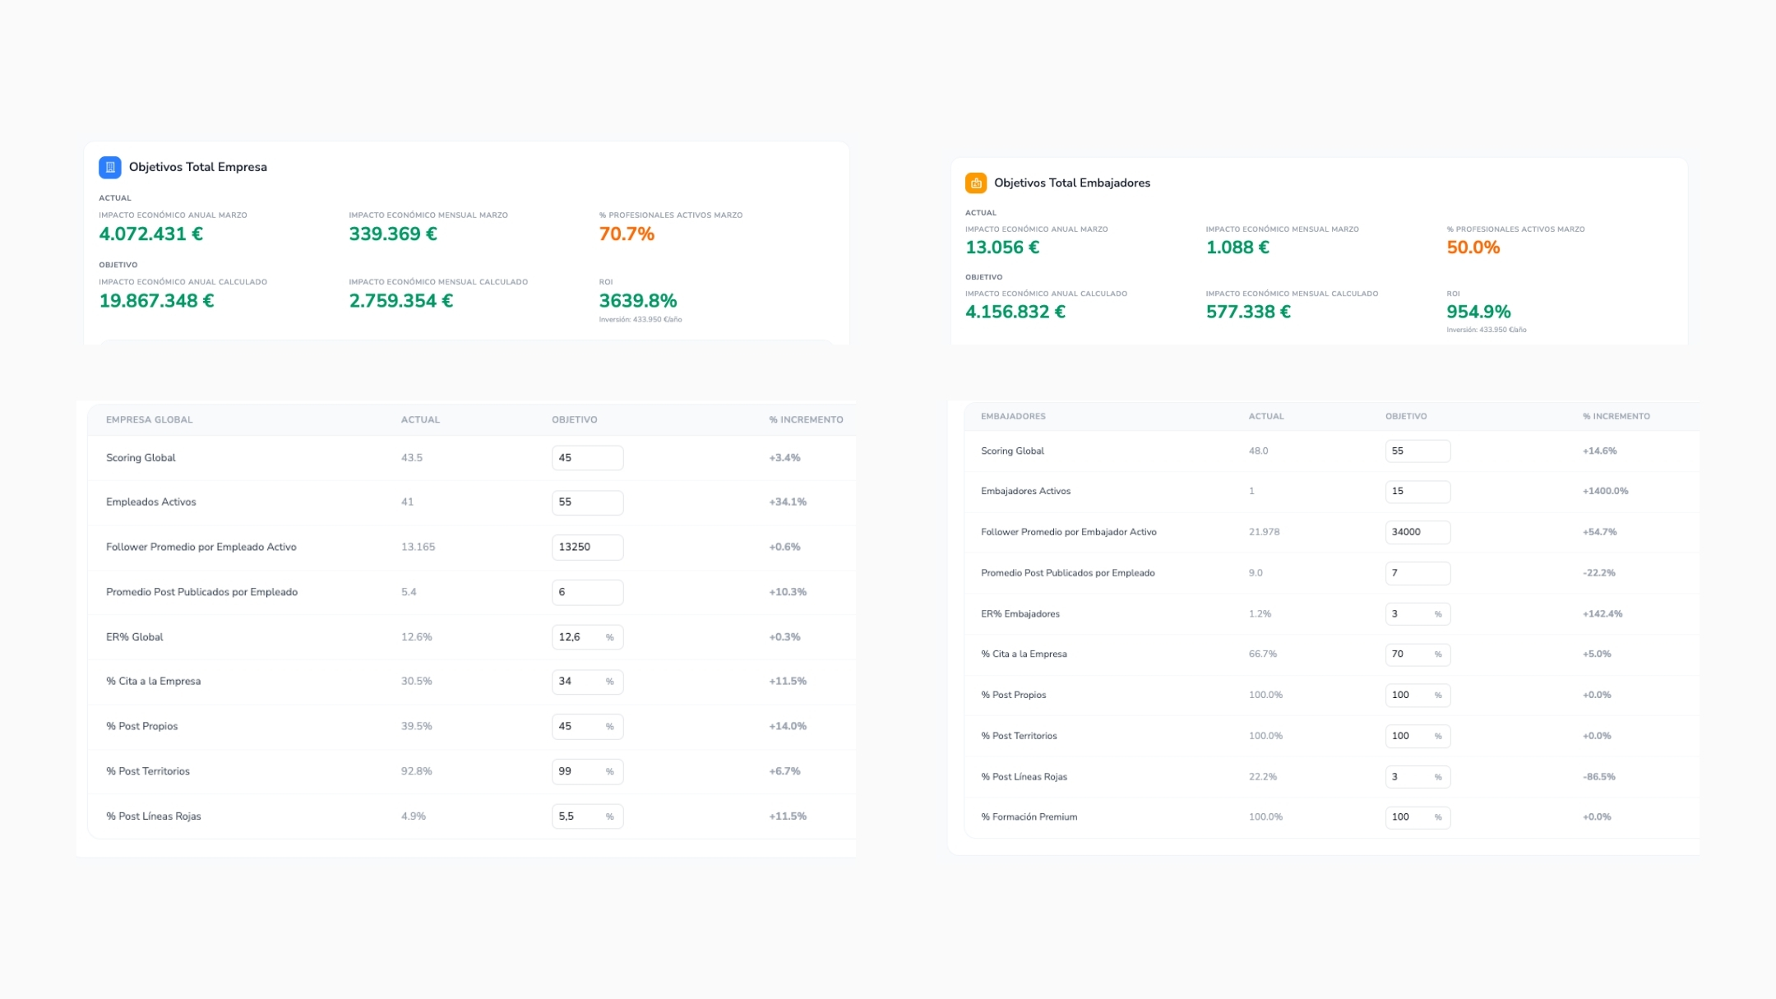Click the % Formación Premium objetivo field
Screen dimensions: 1776x999
point(1409,817)
